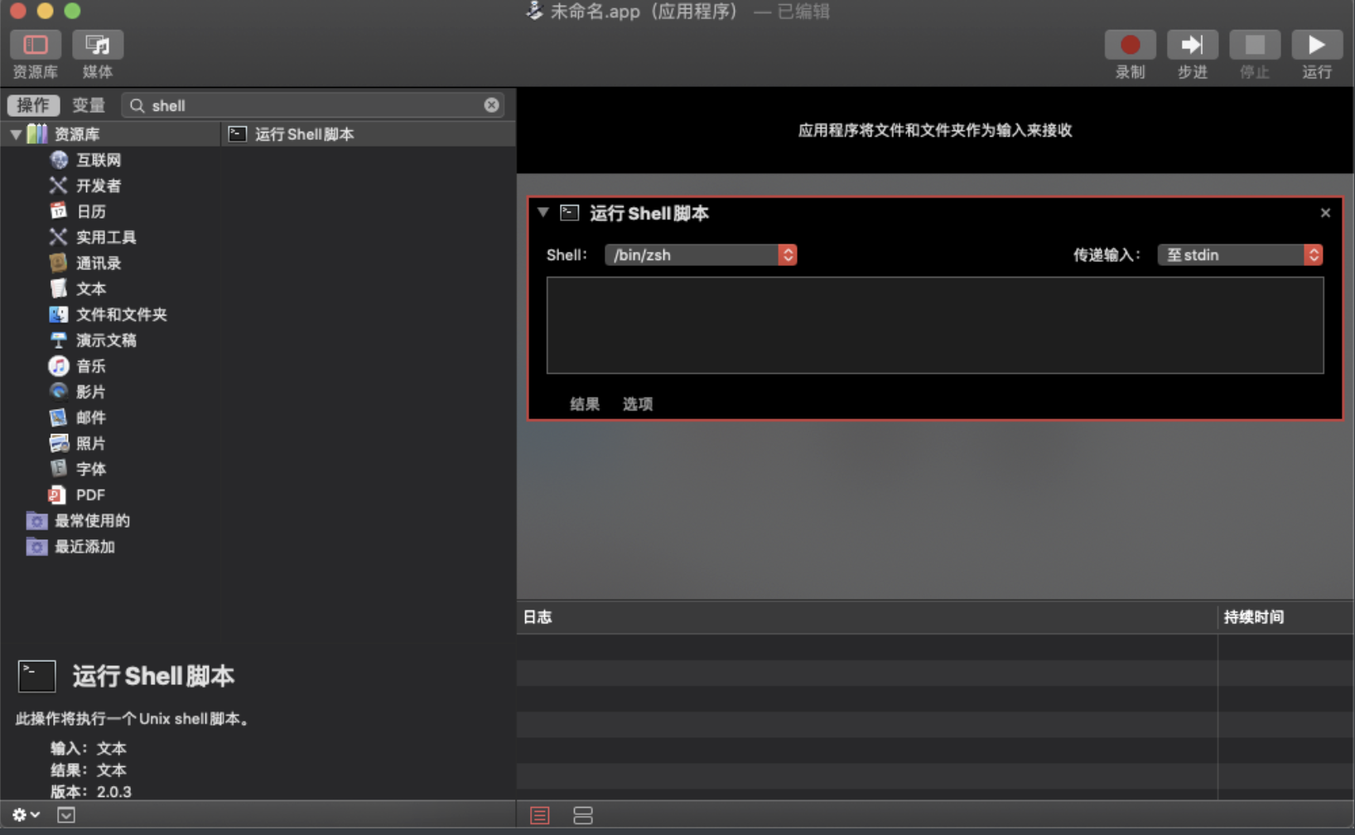Switch to the 变量 tab
This screenshot has width=1355, height=835.
(x=89, y=105)
